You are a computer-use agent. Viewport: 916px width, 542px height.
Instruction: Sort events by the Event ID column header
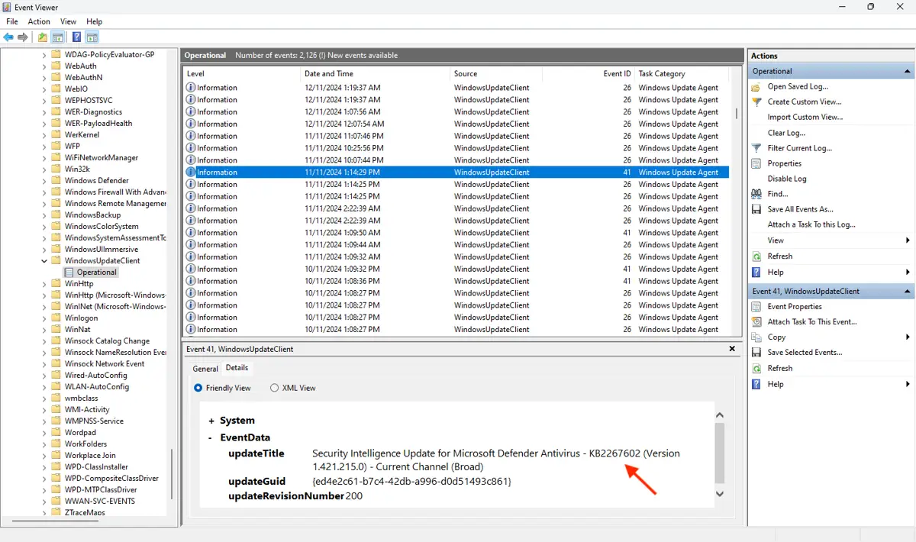pyautogui.click(x=588, y=74)
